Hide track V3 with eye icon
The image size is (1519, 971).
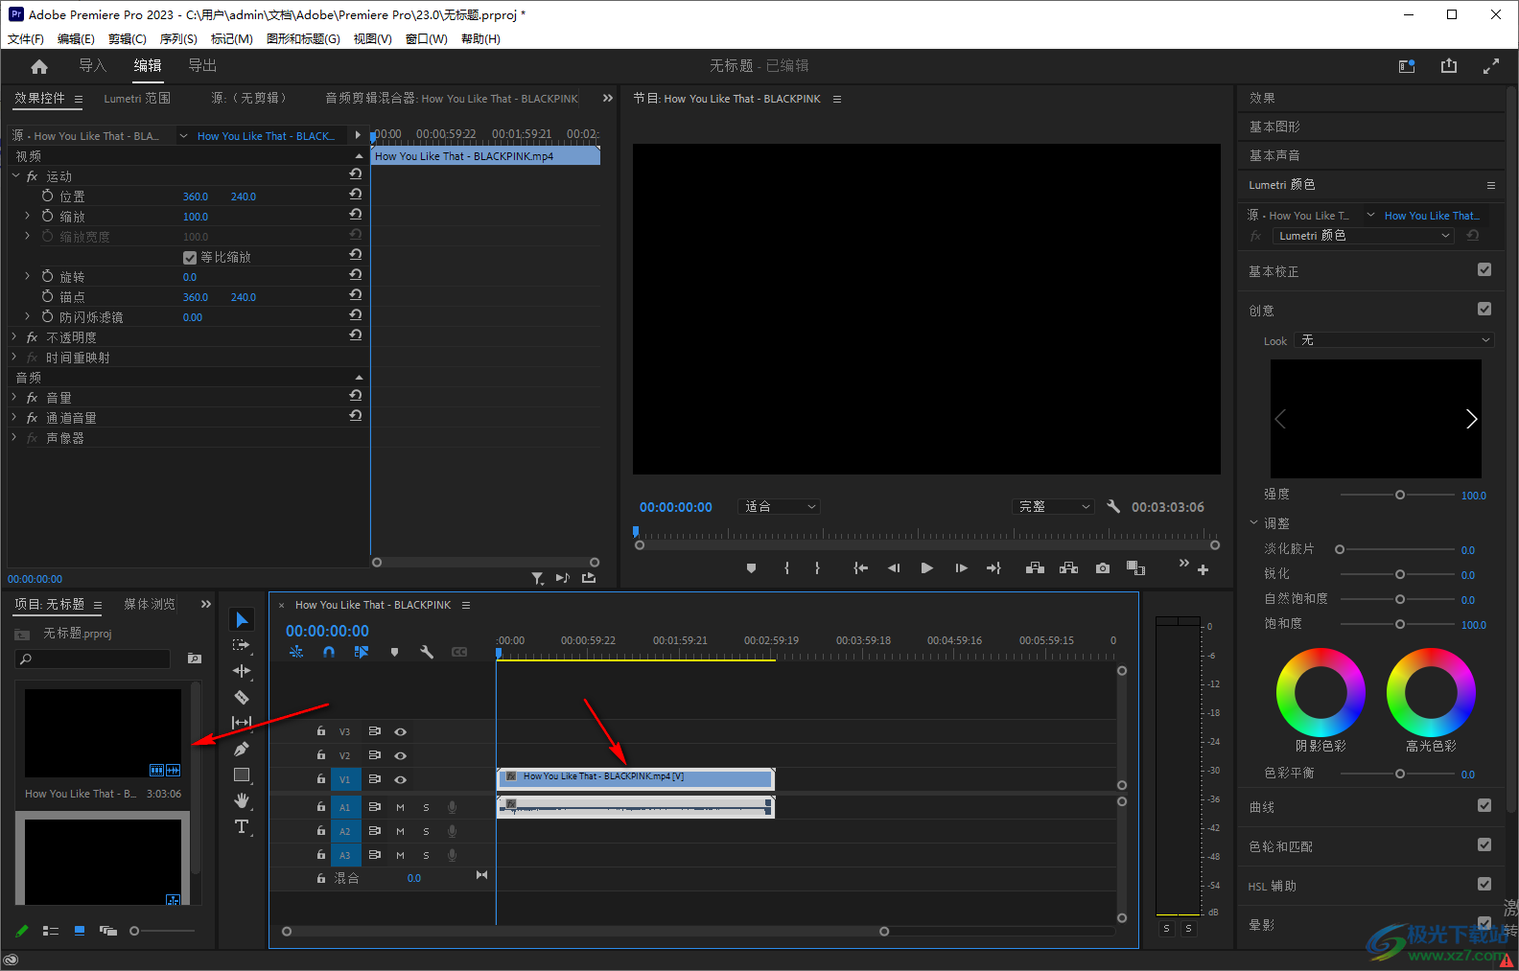[x=401, y=731]
